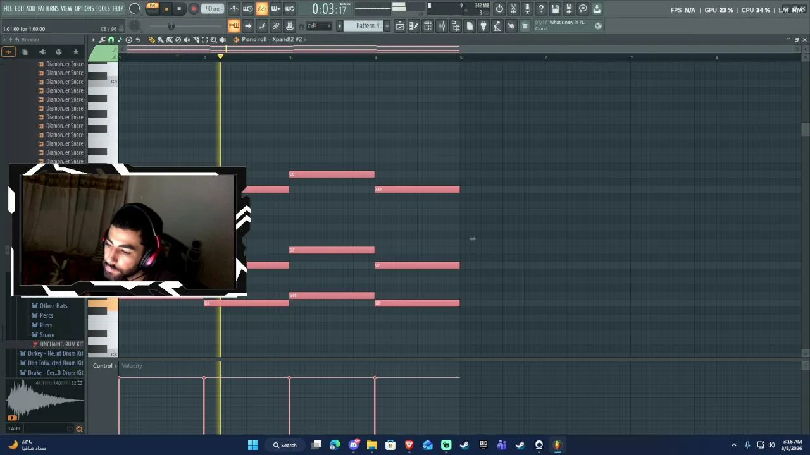This screenshot has height=455, width=810.
Task: Expand the Don Toliver drum kit folder
Action: (51, 363)
